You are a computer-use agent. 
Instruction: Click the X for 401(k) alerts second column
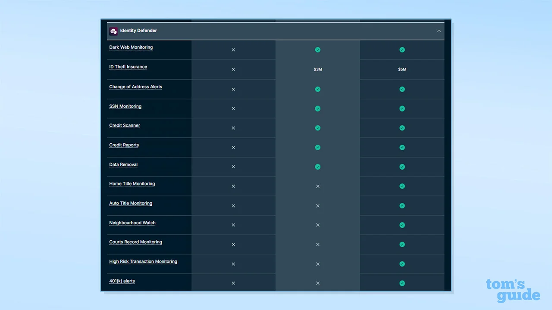pos(318,283)
